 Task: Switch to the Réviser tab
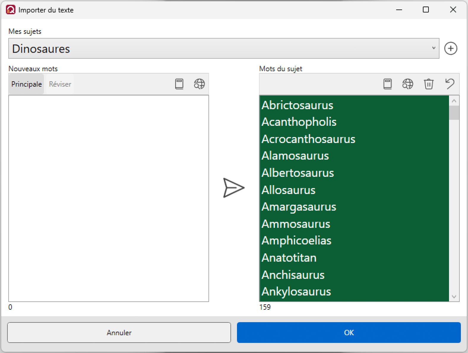click(x=60, y=84)
